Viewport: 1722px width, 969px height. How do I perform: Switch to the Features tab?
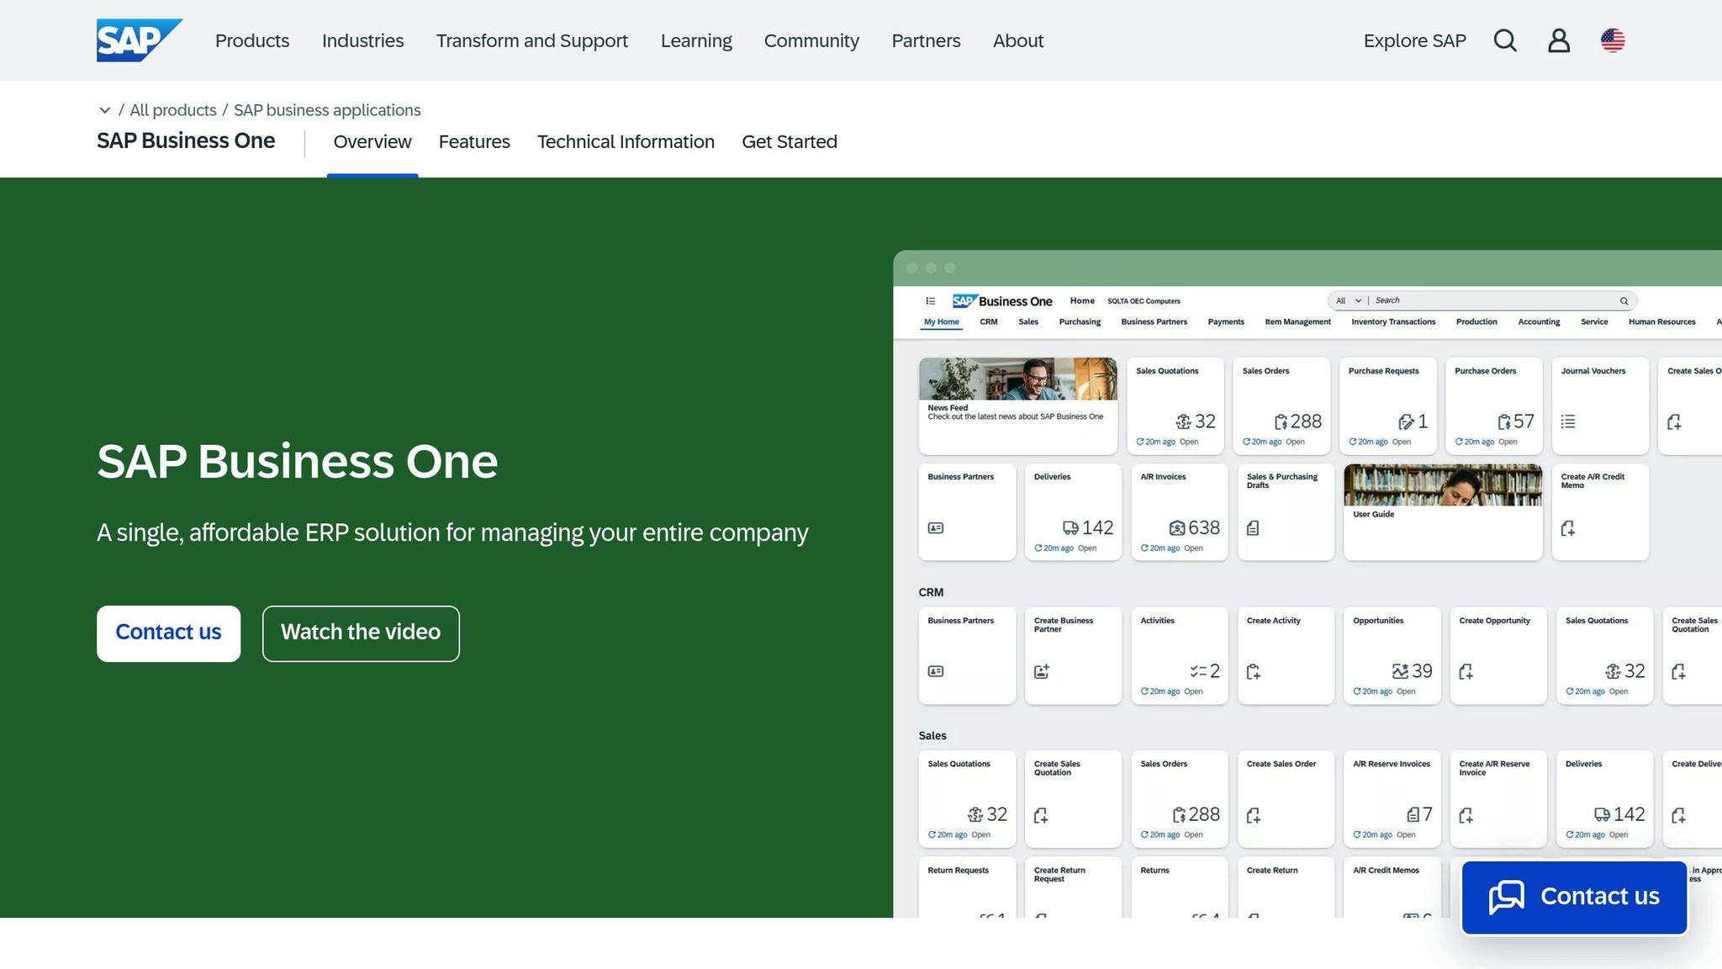coord(474,141)
